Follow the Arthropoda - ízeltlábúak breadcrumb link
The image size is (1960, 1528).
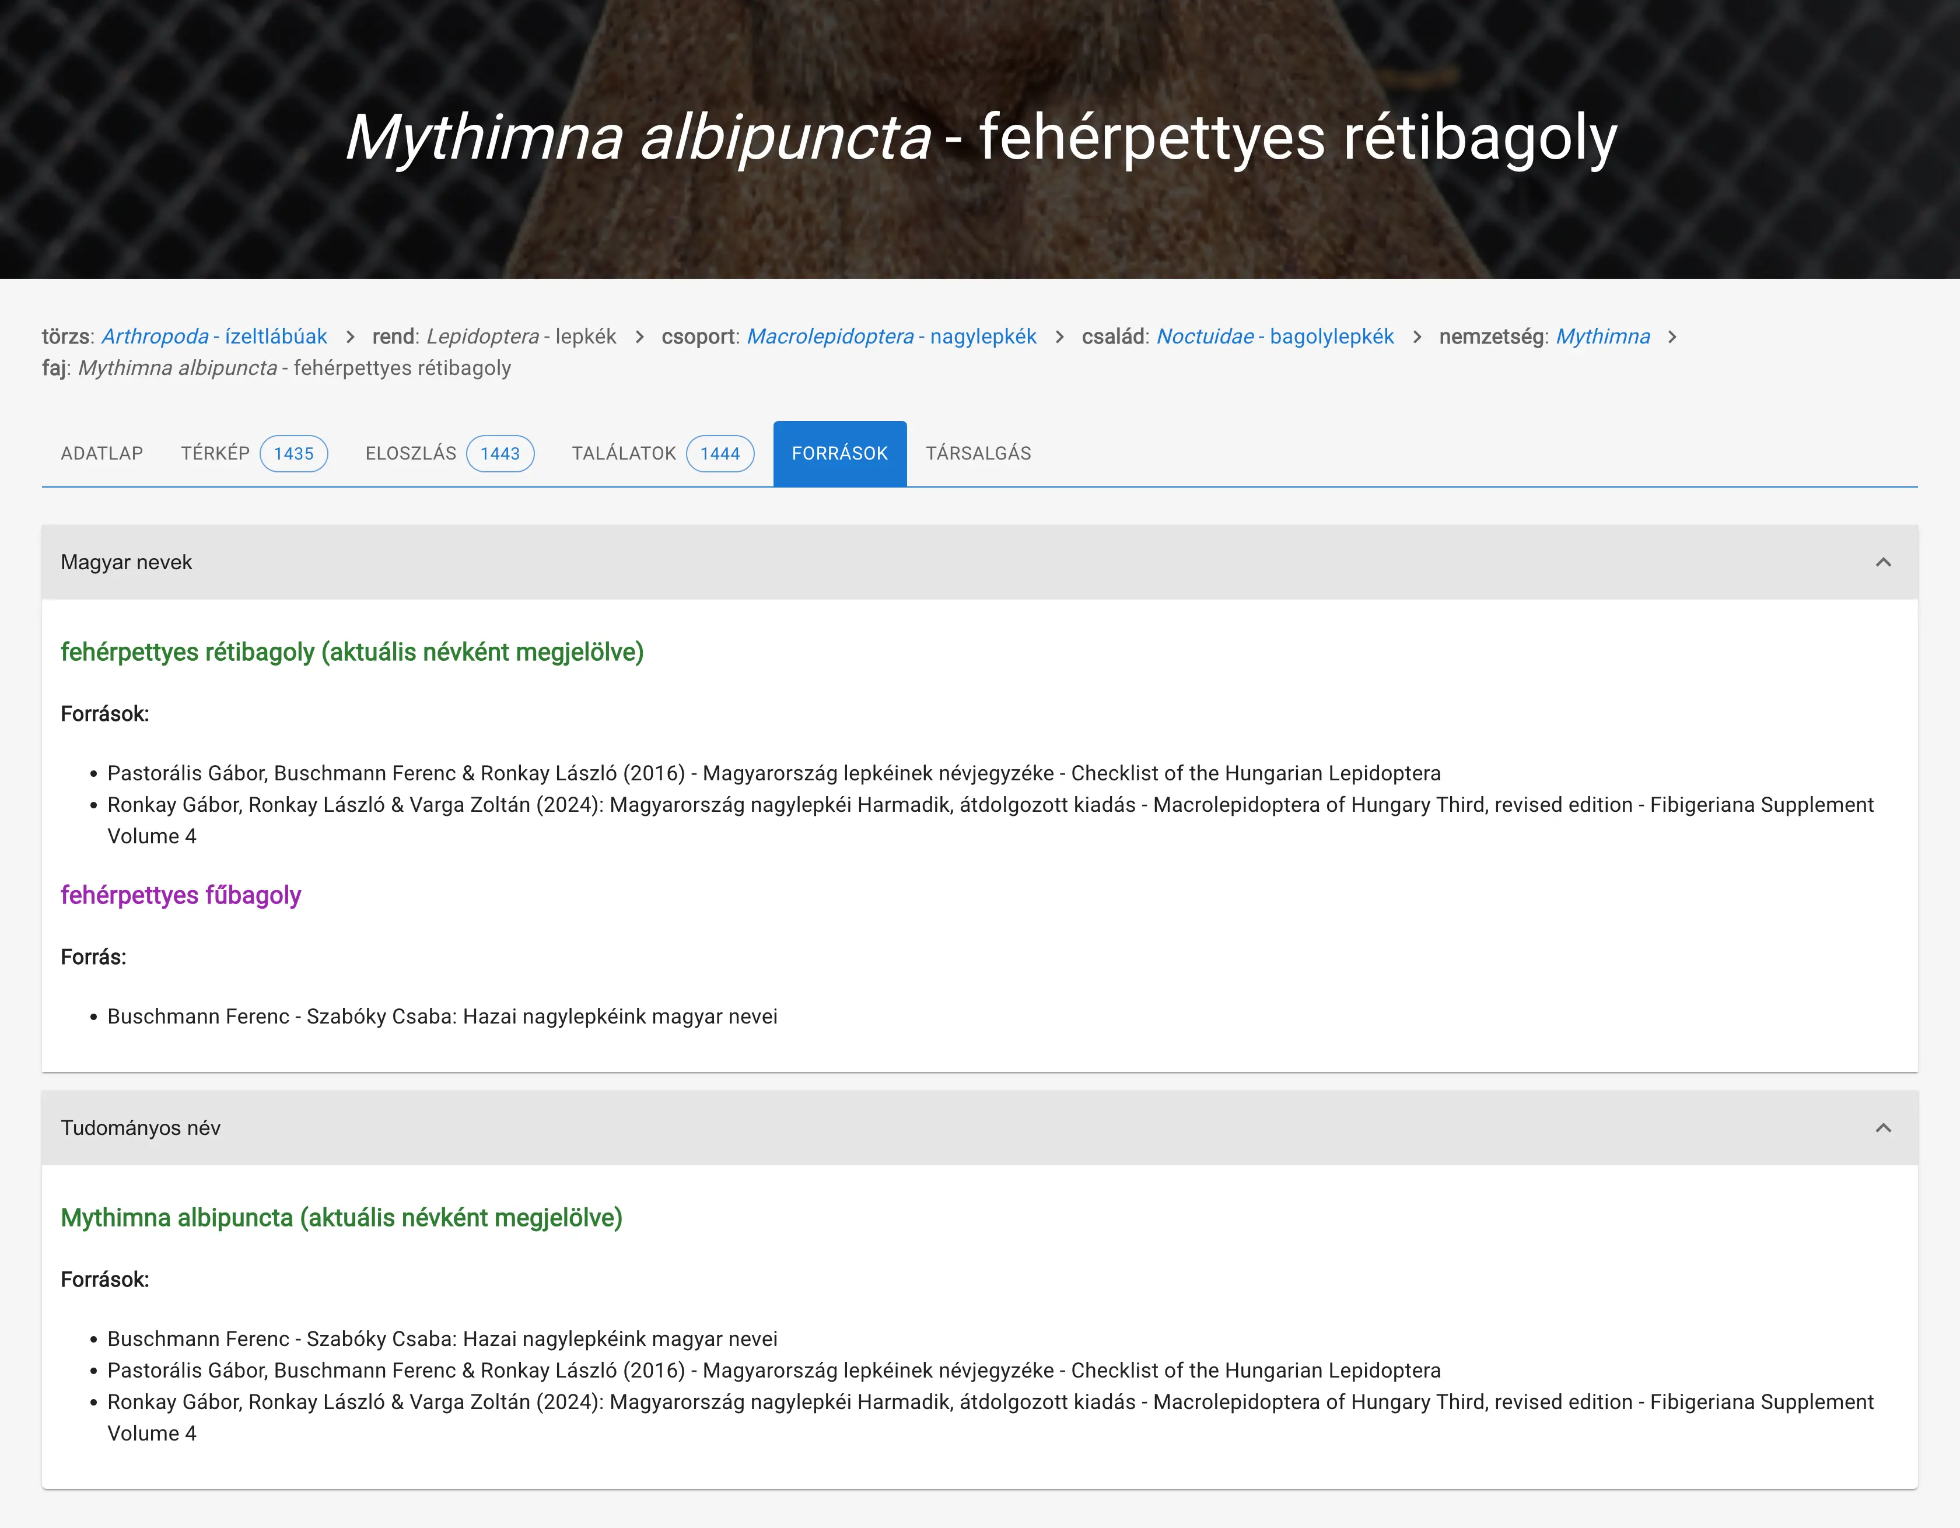pyautogui.click(x=215, y=337)
